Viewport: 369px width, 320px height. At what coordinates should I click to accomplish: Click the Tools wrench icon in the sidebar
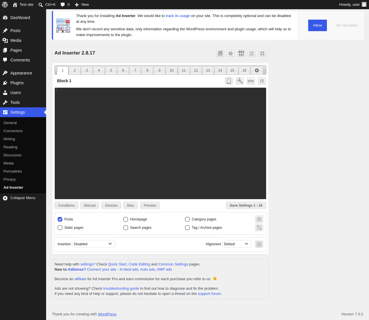click(5, 102)
